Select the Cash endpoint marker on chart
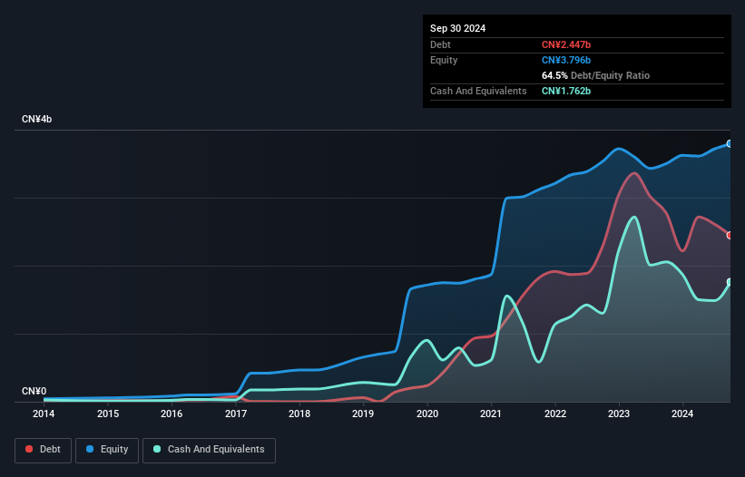 pyautogui.click(x=730, y=282)
